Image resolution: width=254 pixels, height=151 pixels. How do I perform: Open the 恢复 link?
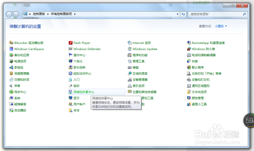tap(195, 61)
